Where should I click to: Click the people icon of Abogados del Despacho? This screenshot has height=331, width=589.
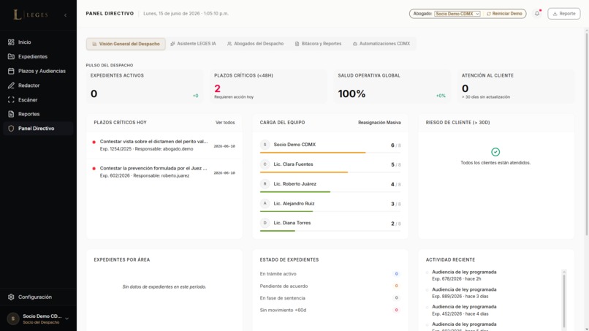[229, 44]
